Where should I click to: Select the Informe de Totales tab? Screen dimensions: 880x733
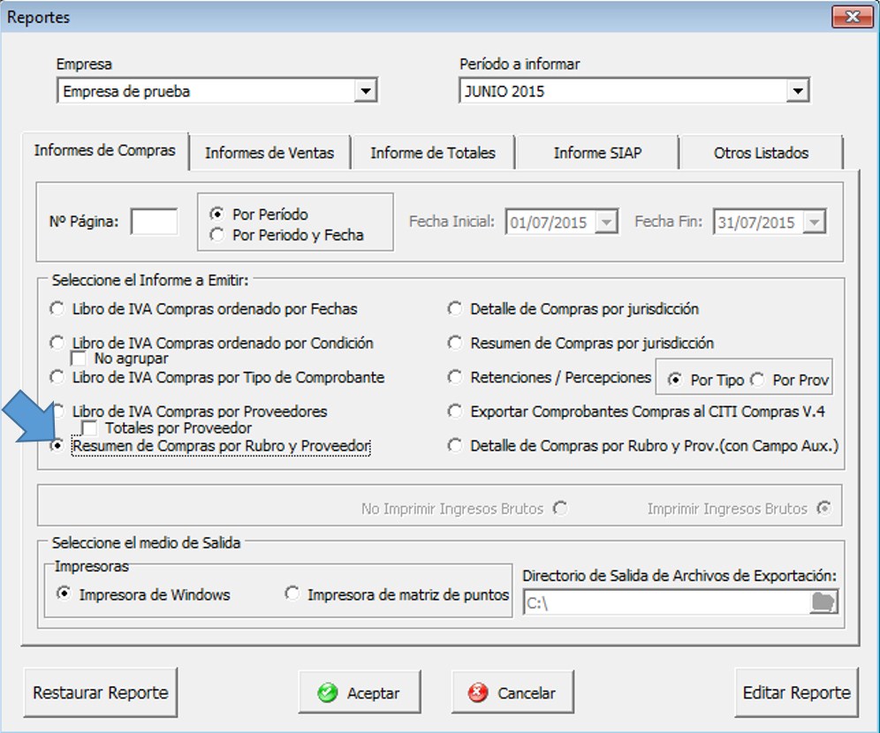tap(432, 153)
